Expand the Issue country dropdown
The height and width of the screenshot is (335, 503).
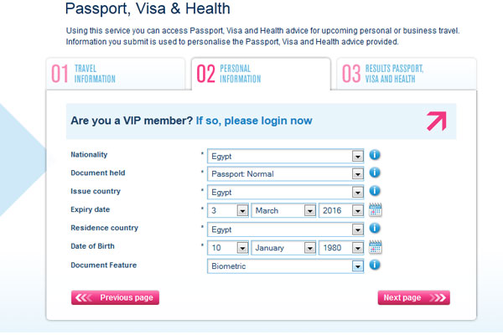[358, 193]
